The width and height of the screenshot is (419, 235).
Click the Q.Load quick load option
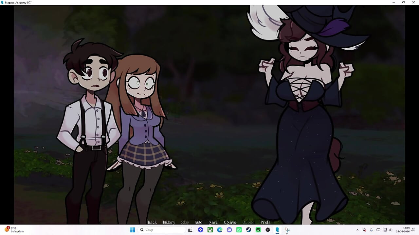tap(248, 222)
